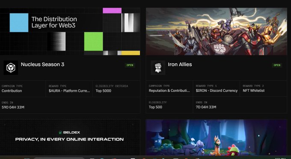Select the '59D 04H 33M' countdown

point(13,107)
